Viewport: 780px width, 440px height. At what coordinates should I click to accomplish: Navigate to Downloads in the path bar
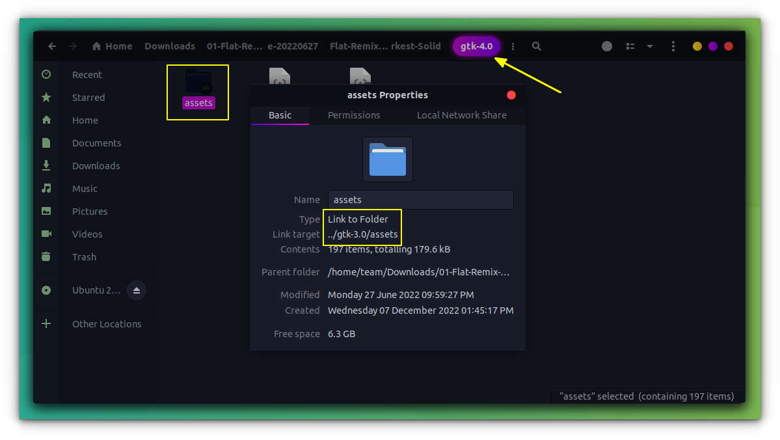coord(170,46)
